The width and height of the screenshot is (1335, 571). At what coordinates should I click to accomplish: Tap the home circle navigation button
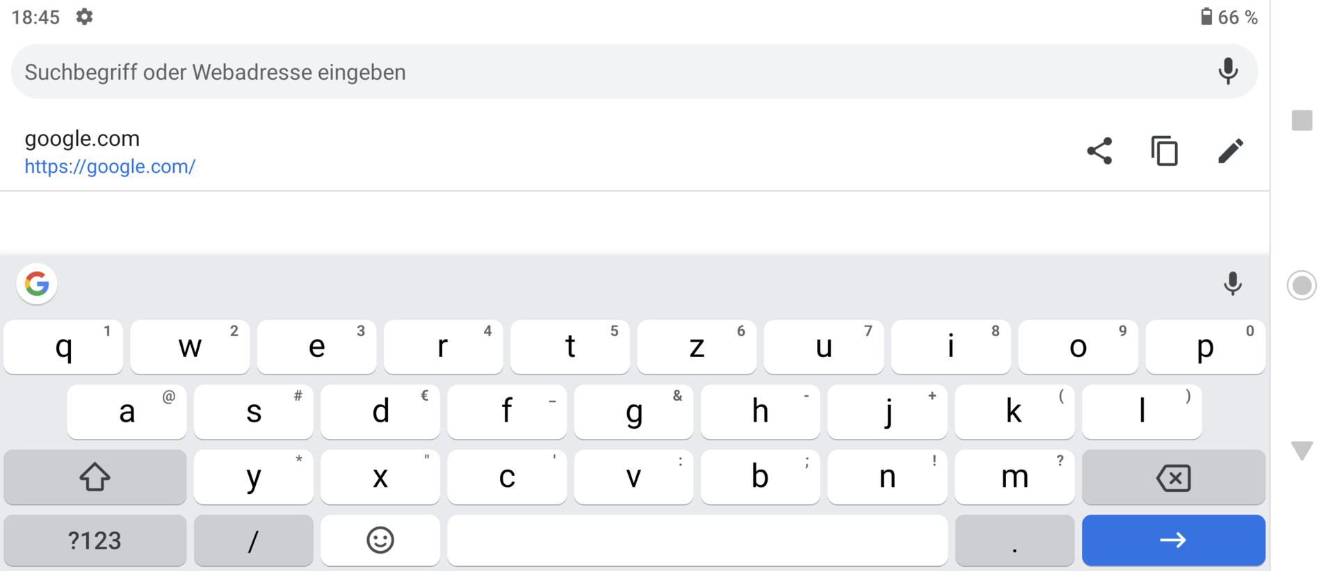click(x=1302, y=285)
